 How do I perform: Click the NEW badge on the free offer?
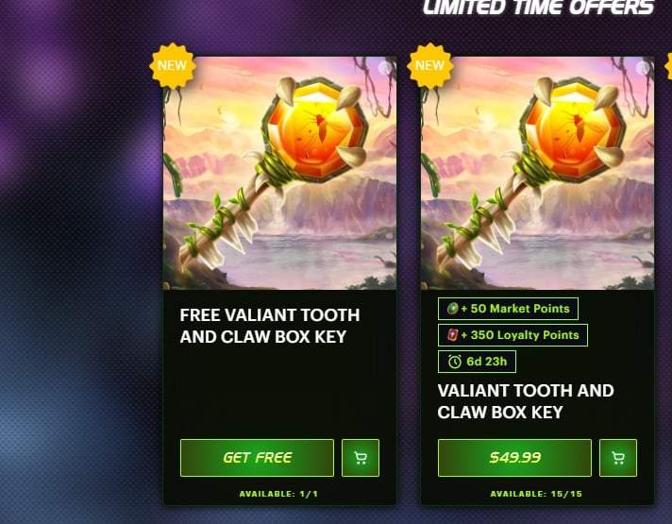click(x=173, y=65)
